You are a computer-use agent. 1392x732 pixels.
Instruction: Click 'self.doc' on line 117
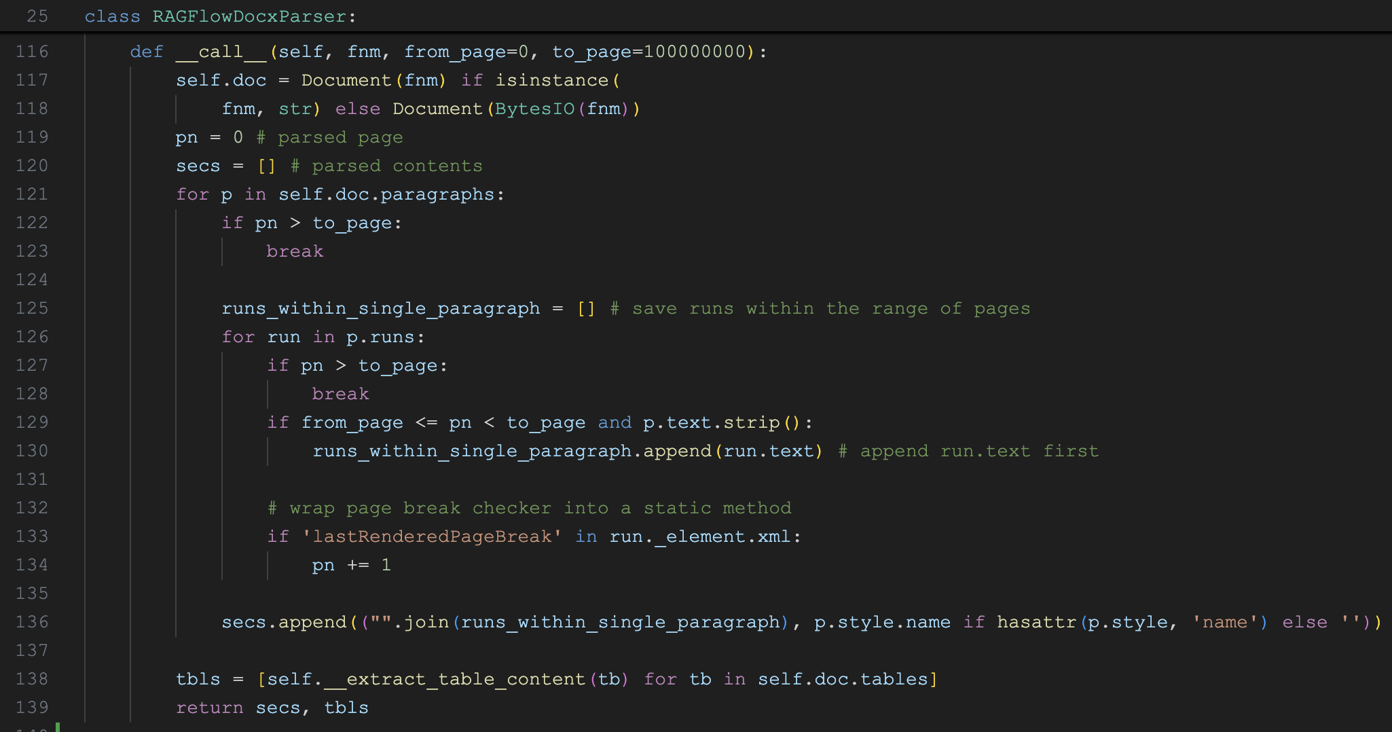click(x=221, y=80)
